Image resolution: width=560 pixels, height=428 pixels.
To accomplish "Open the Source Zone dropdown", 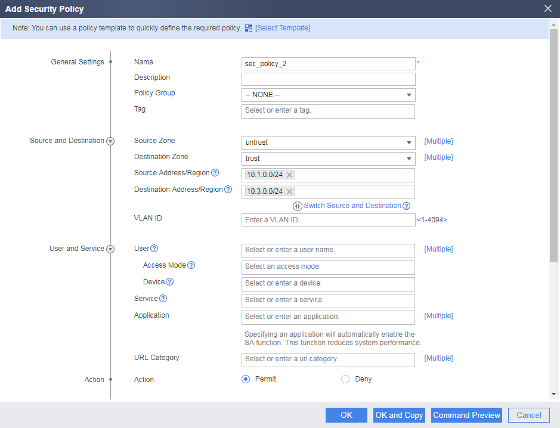I will click(x=328, y=142).
